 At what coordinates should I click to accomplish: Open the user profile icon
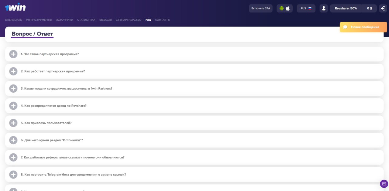tap(324, 9)
